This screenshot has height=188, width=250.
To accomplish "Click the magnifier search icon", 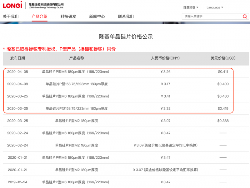I will 245,17.
